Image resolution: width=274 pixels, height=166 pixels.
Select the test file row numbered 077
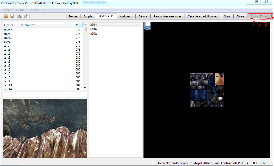(43, 46)
